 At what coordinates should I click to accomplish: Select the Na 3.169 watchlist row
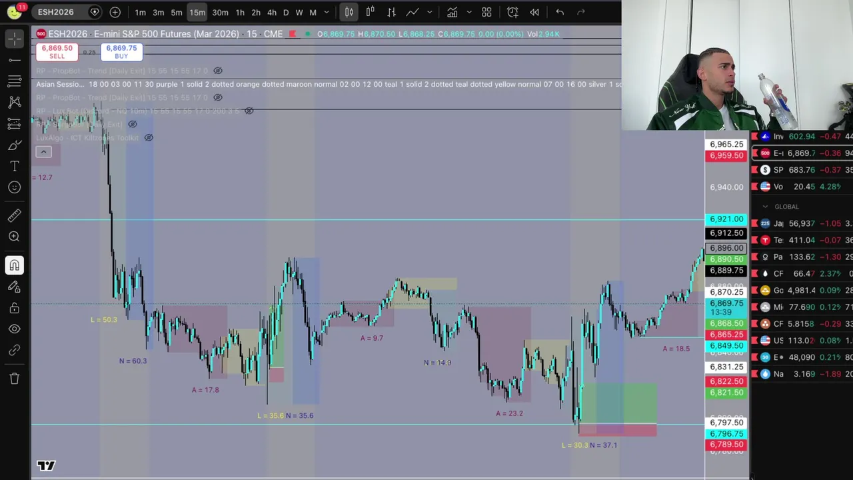802,374
